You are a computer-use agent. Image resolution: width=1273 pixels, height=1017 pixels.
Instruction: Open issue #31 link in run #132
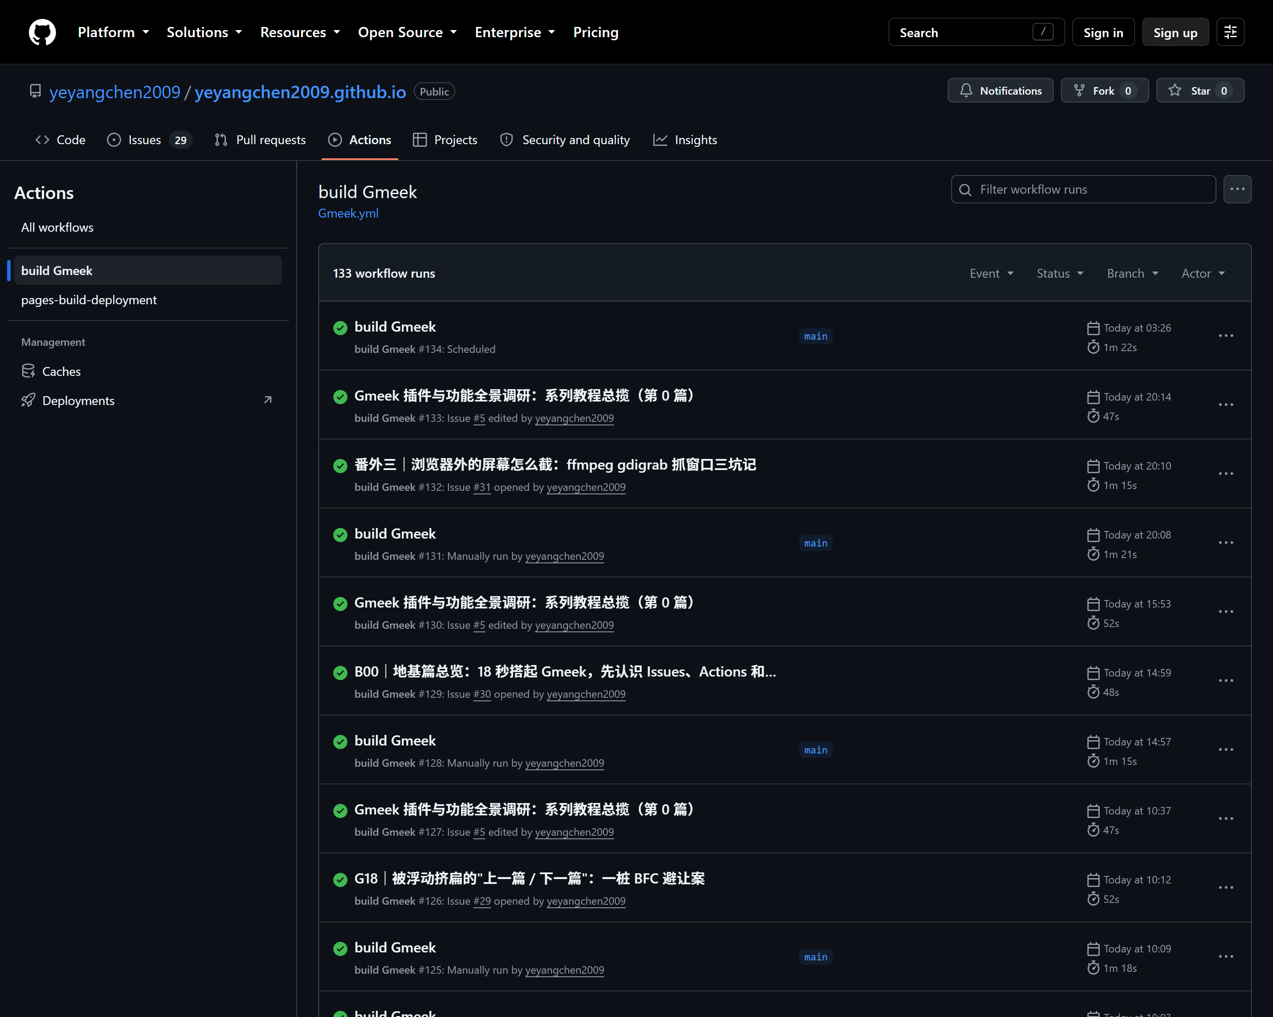pyautogui.click(x=482, y=487)
